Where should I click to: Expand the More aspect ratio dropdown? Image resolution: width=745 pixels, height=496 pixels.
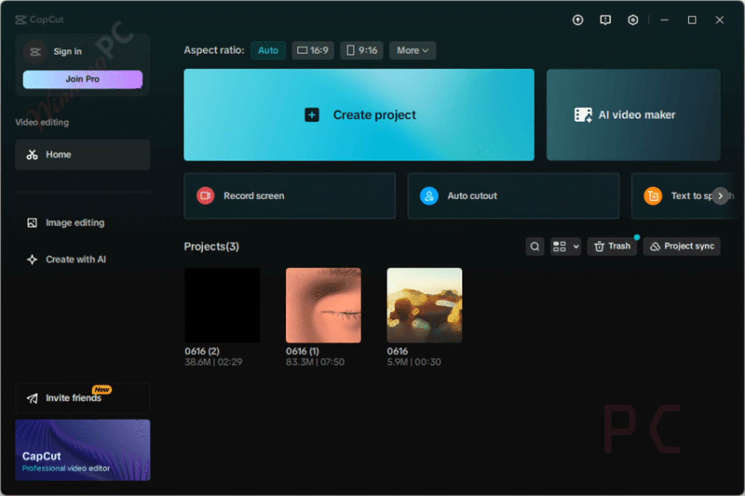click(412, 50)
